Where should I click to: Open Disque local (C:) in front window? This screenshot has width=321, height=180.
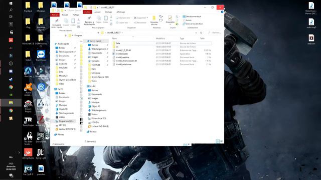(x=98, y=118)
